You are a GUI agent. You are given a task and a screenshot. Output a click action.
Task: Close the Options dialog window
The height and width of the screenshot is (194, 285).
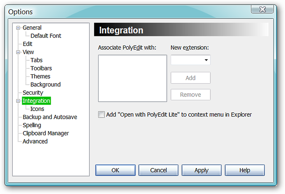tap(262, 9)
